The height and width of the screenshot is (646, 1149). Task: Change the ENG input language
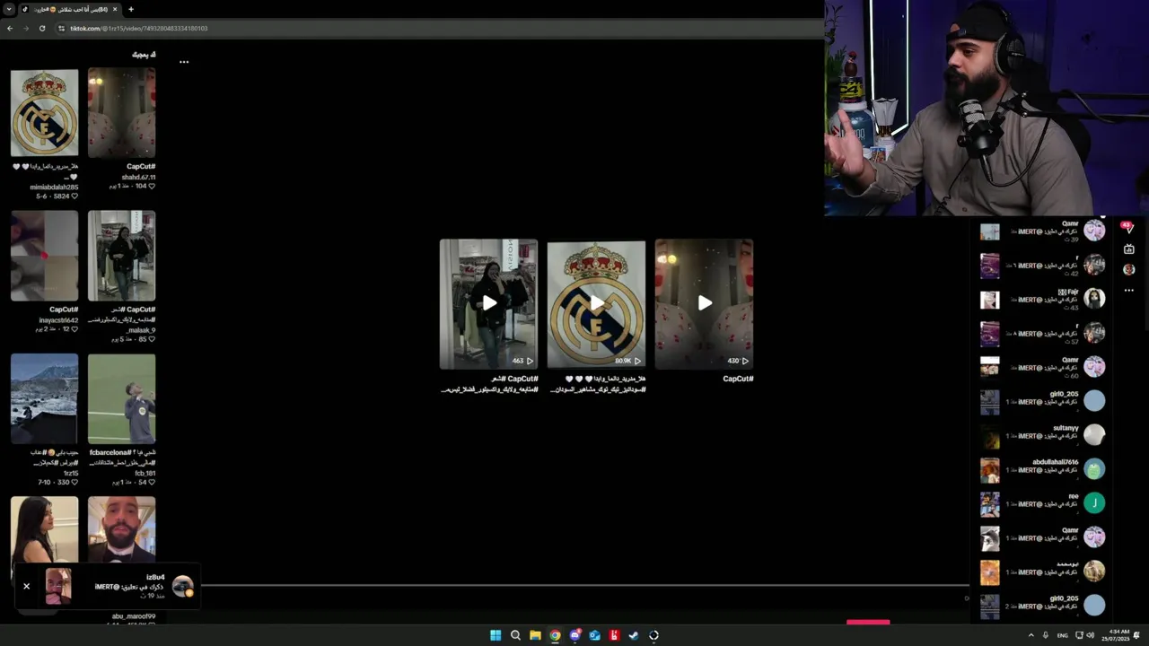1063,635
